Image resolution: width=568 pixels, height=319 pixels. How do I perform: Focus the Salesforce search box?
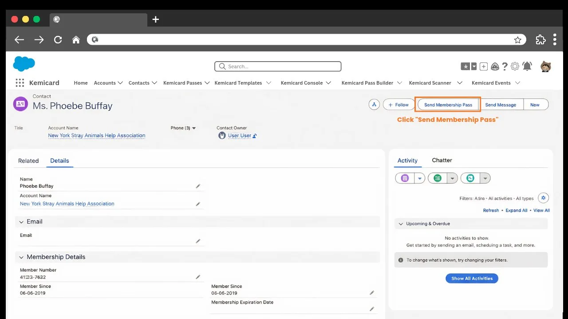pos(278,66)
